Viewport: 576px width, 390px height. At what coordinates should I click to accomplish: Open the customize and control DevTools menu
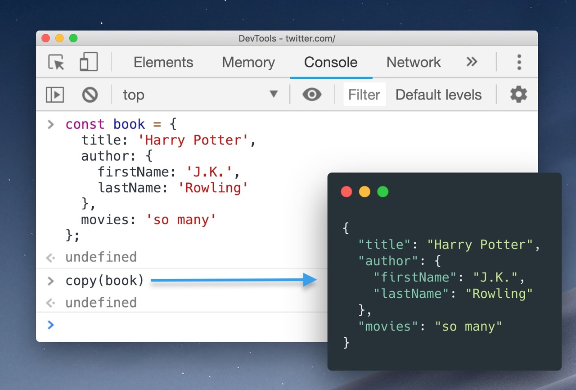tap(519, 62)
